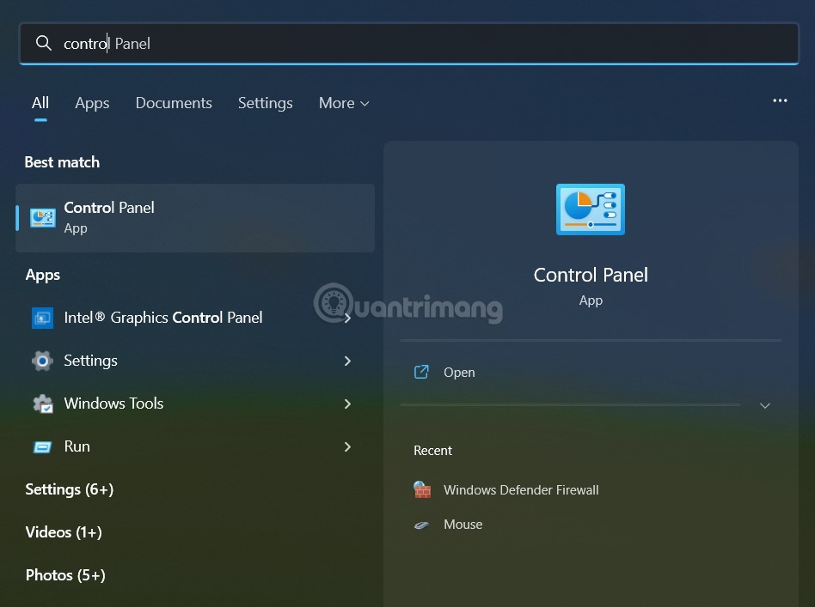Open Windows Tools via its icon
The height and width of the screenshot is (607, 815).
[42, 404]
